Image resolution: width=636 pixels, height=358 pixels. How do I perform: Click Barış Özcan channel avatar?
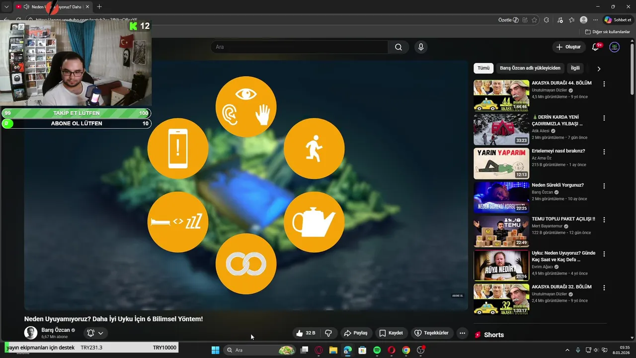31,333
